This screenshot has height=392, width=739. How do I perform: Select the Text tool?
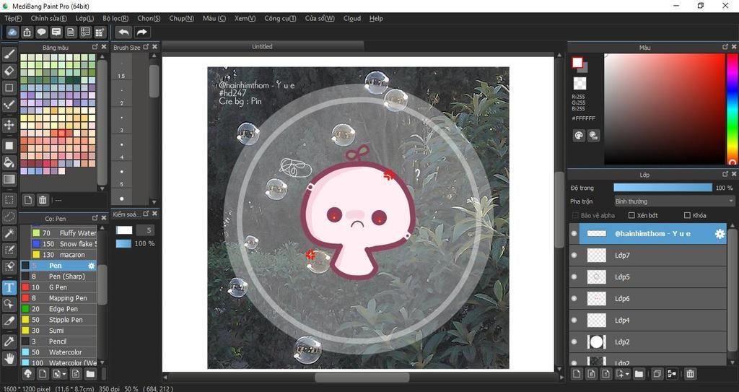pos(9,287)
